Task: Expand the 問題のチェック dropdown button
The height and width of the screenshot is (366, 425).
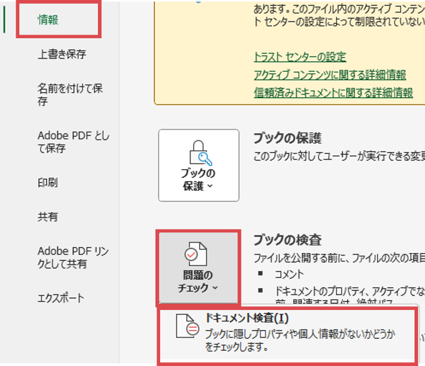Action: coord(198,268)
